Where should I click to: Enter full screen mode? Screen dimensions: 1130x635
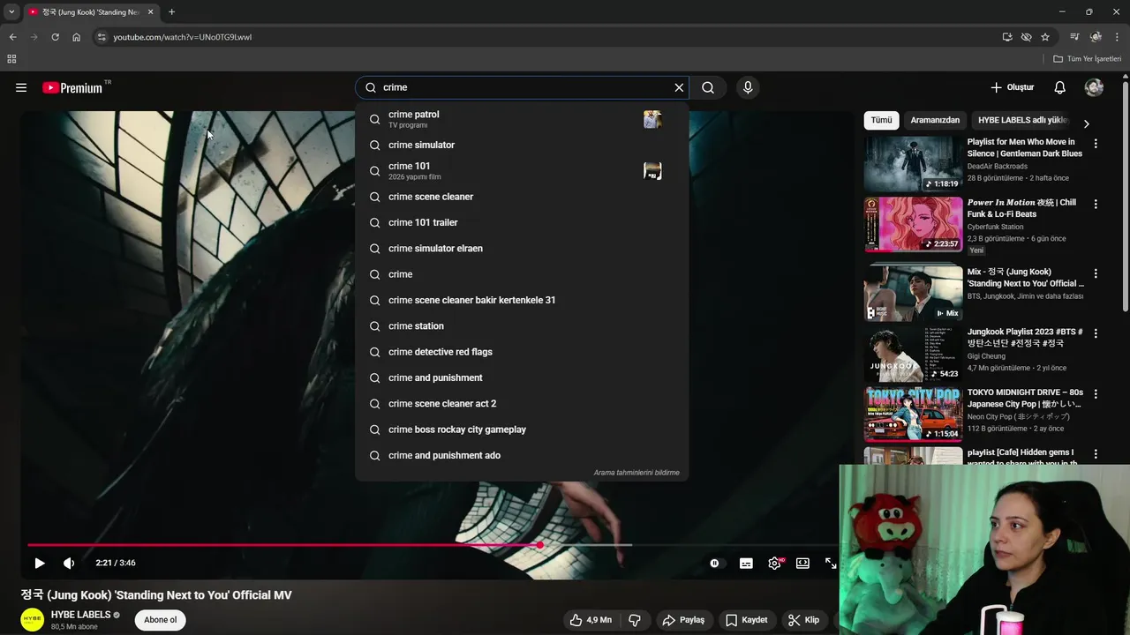[x=831, y=563]
